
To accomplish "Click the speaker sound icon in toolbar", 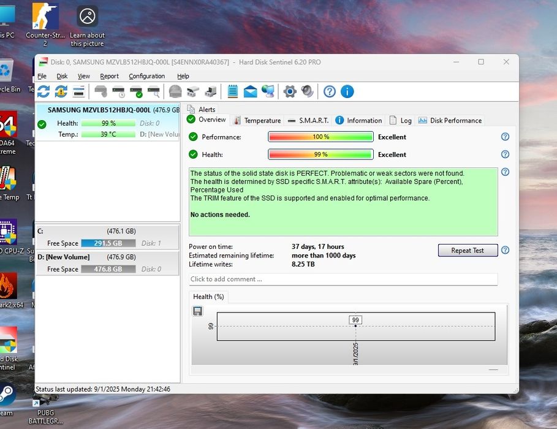I will [307, 92].
